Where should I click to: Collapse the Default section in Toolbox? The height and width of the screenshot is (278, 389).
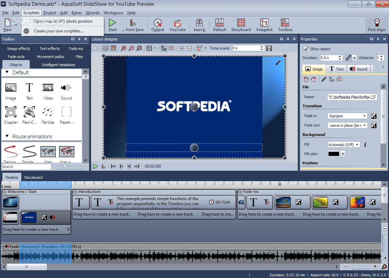[7, 72]
